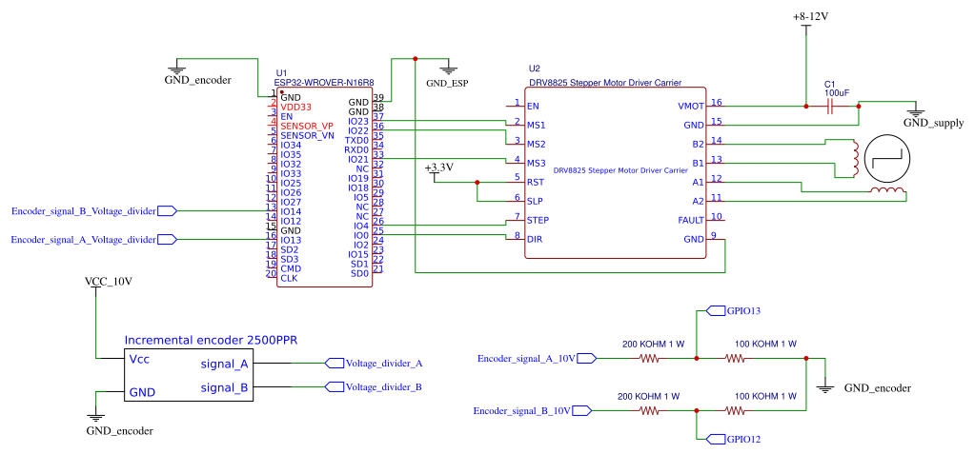Screen dimensions: 975x454
Task: Click the U2 designator label
Action: (x=534, y=69)
